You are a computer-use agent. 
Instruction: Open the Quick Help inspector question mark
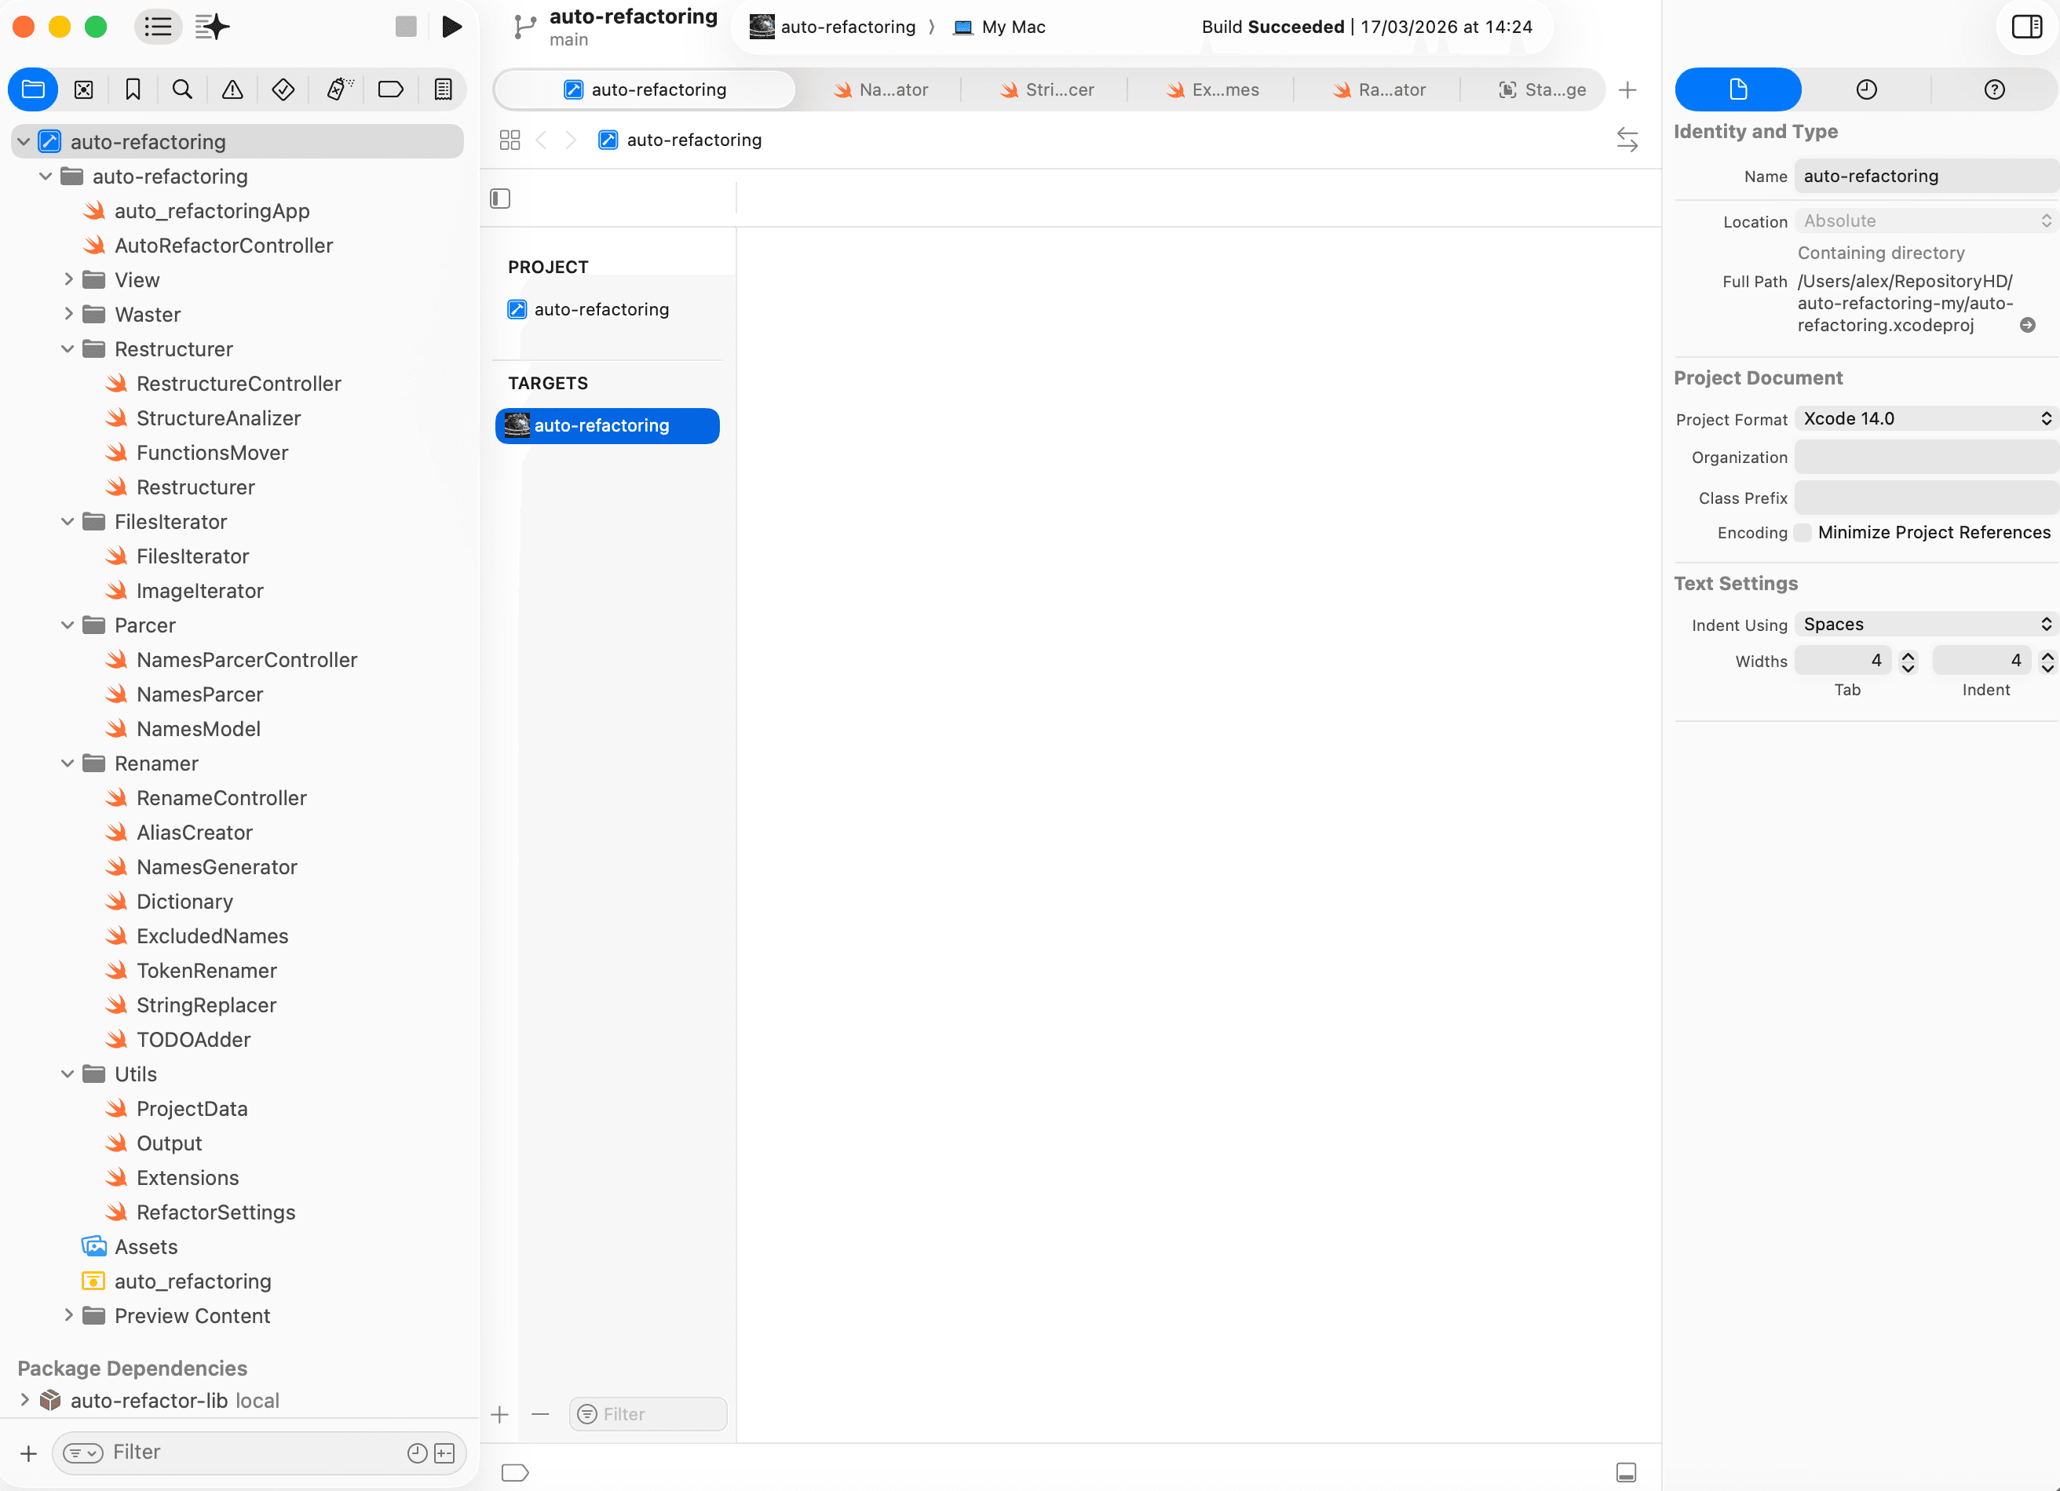click(1995, 89)
